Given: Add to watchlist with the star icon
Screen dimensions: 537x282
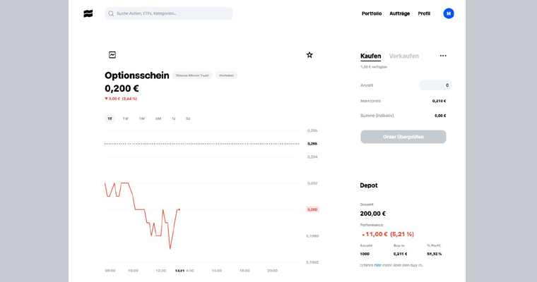Looking at the screenshot, I should point(309,55).
